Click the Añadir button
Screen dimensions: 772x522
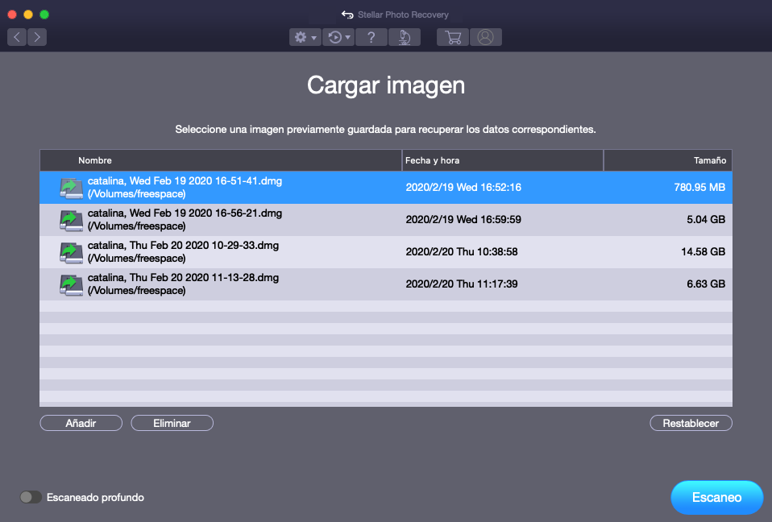(81, 423)
